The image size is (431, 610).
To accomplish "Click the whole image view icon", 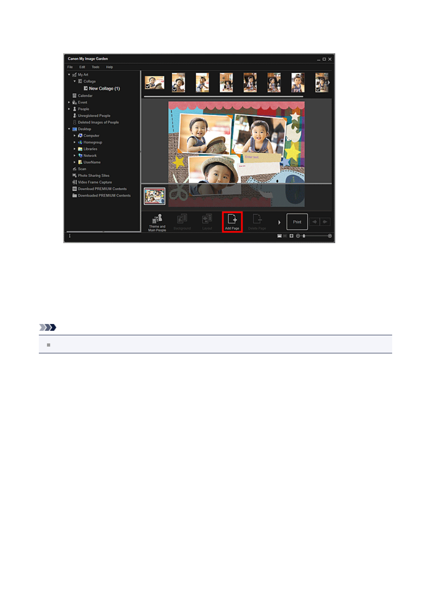I will click(x=291, y=236).
